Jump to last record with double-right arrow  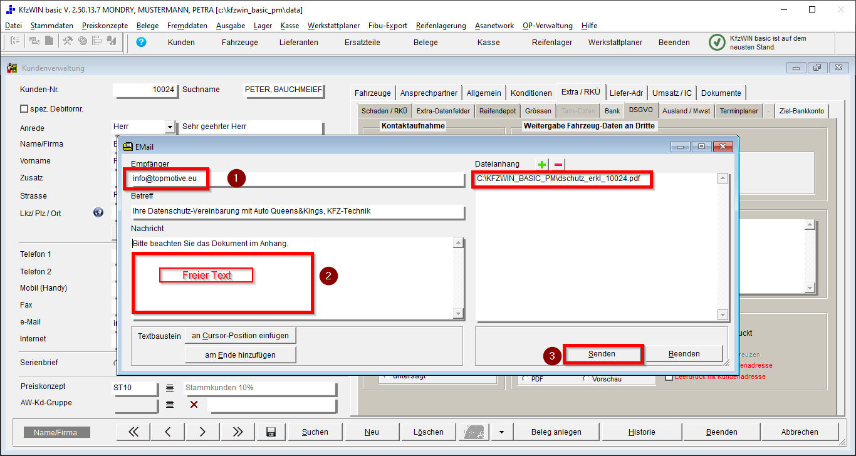tap(237, 432)
